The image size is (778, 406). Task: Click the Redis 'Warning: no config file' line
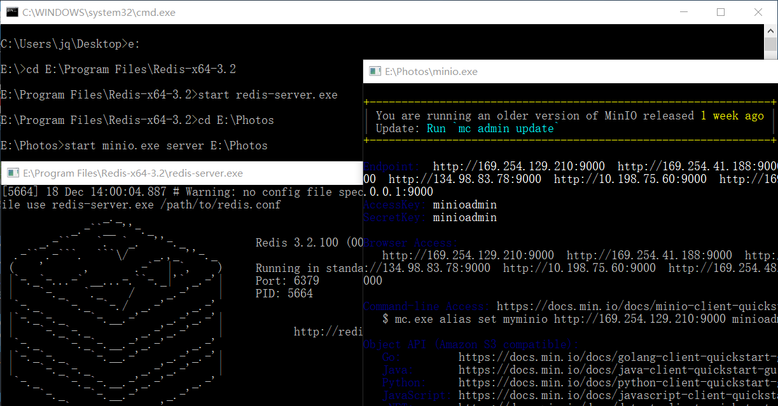click(x=182, y=192)
